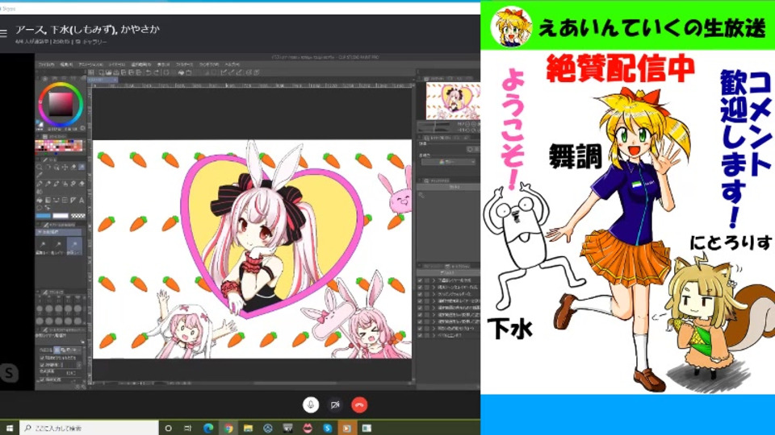Click the Undo arrow in command bar
The height and width of the screenshot is (435, 775).
pos(149,72)
